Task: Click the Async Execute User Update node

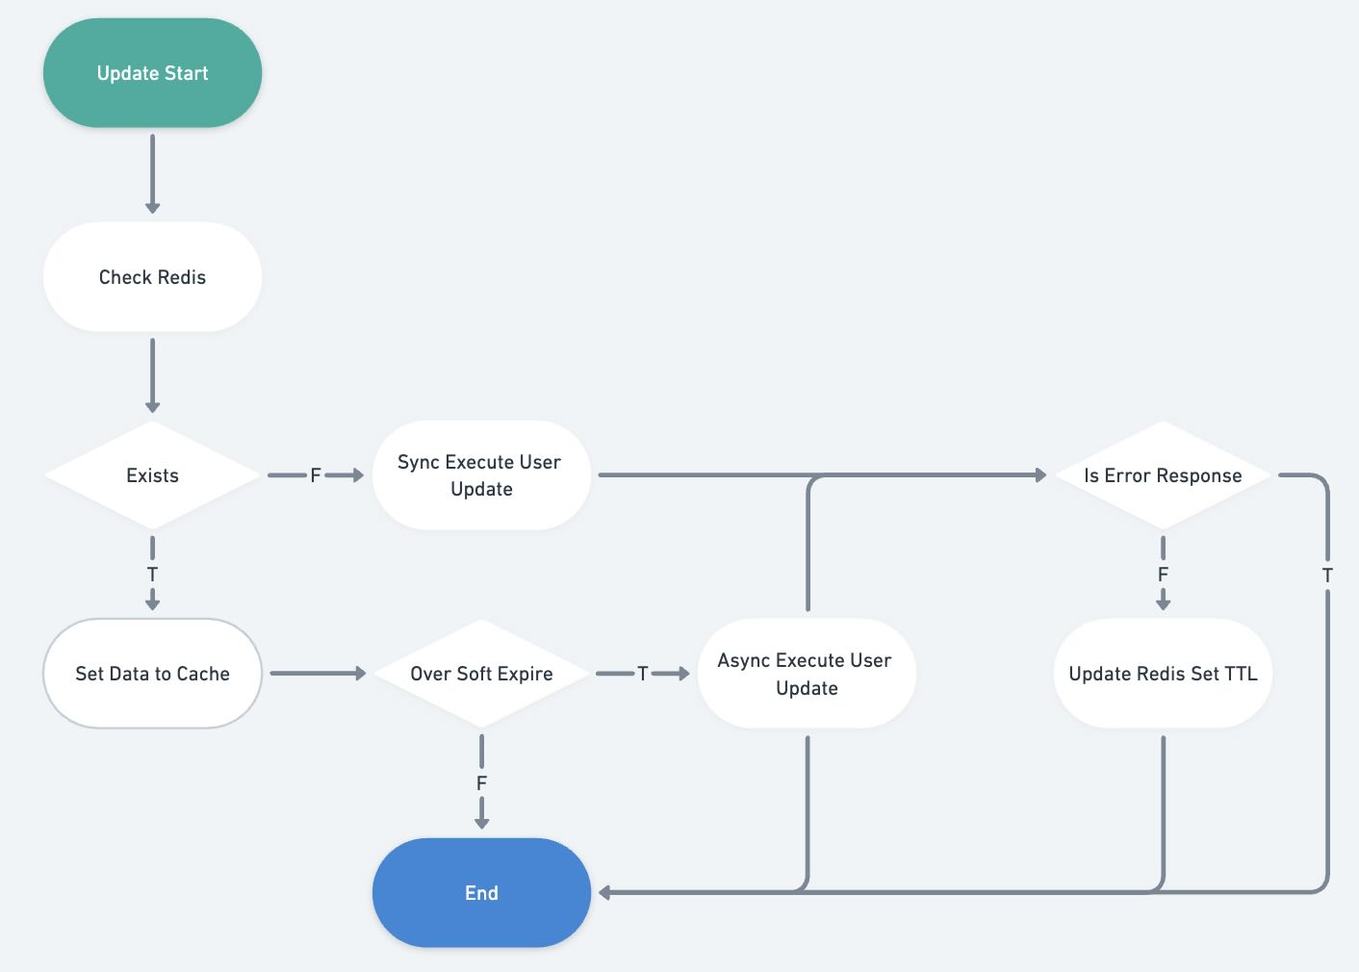Action: point(807,674)
